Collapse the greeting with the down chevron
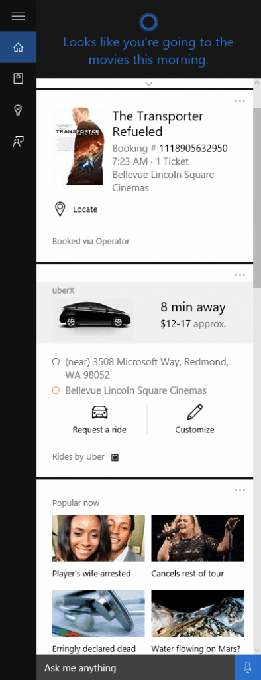This screenshot has width=261, height=680. click(x=149, y=83)
